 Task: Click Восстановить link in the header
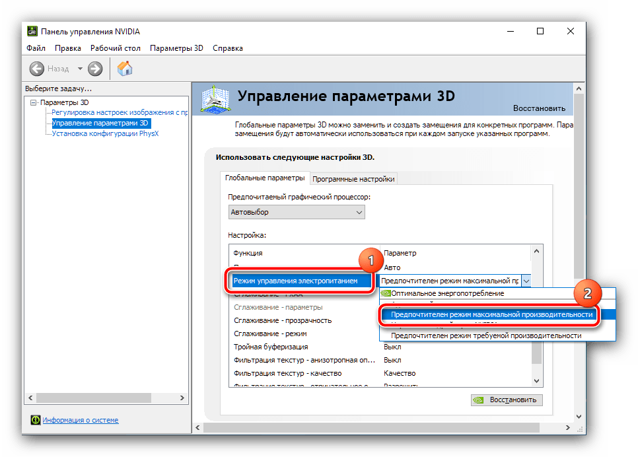pyautogui.click(x=539, y=108)
